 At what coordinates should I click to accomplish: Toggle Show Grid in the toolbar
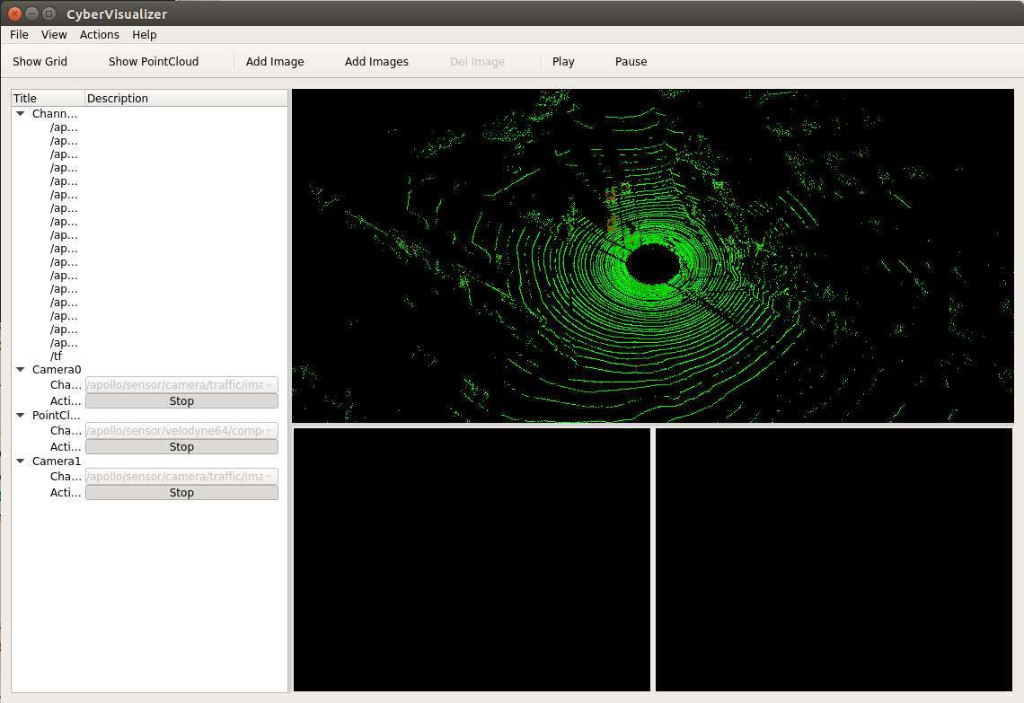pos(40,61)
